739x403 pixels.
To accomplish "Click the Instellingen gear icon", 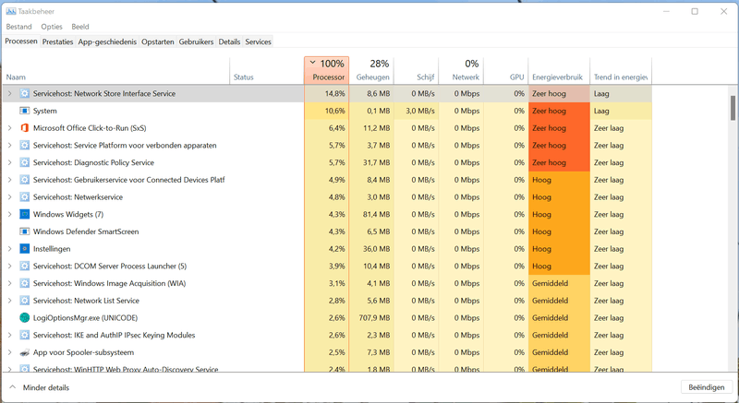I will tap(24, 249).
